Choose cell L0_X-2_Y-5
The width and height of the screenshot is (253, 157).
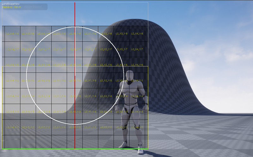(44, 80)
